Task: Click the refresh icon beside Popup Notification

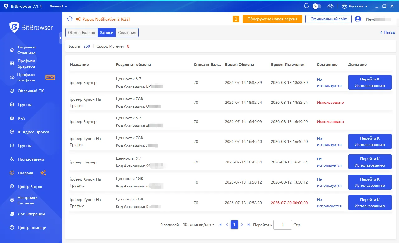Action: click(x=70, y=19)
